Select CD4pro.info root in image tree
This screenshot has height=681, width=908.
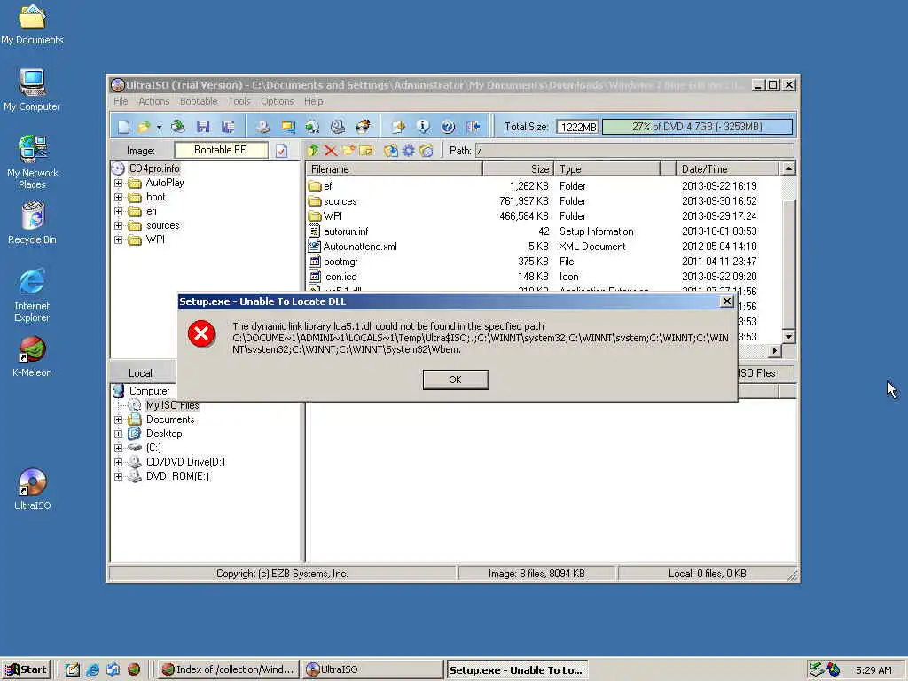pos(154,168)
